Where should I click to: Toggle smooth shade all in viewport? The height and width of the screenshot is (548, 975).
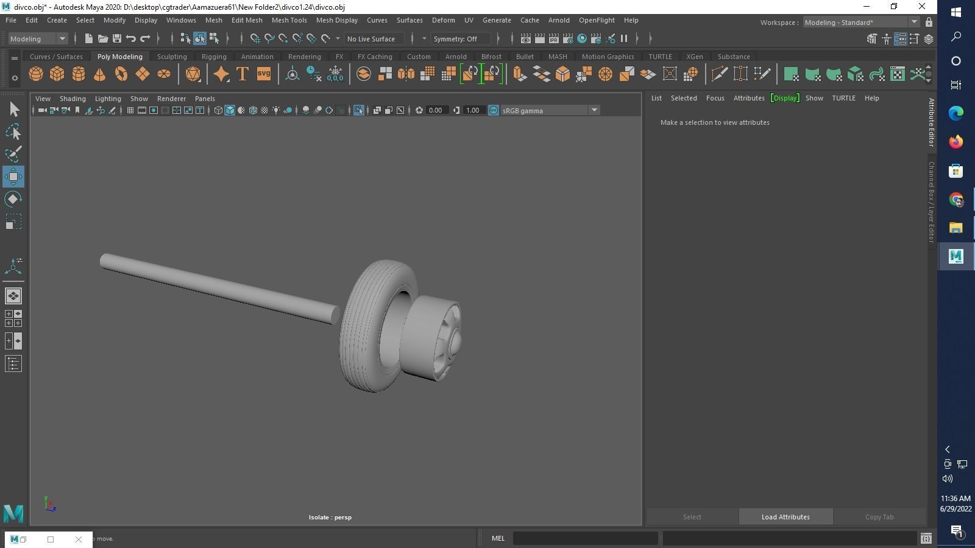(230, 110)
